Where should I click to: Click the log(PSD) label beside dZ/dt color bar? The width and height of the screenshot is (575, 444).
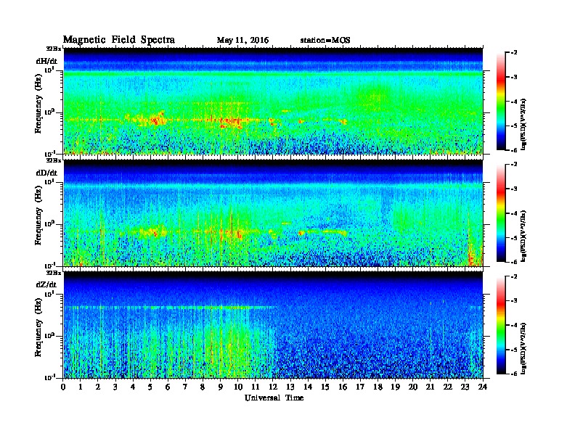click(524, 348)
